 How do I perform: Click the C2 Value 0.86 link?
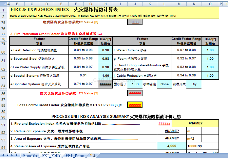pos(135,22)
